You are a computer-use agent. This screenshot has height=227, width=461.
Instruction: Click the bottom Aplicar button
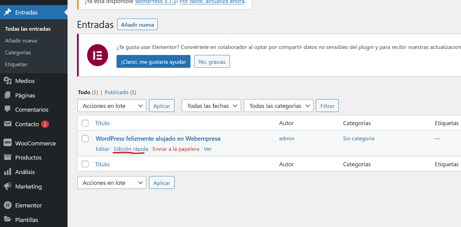tap(162, 182)
